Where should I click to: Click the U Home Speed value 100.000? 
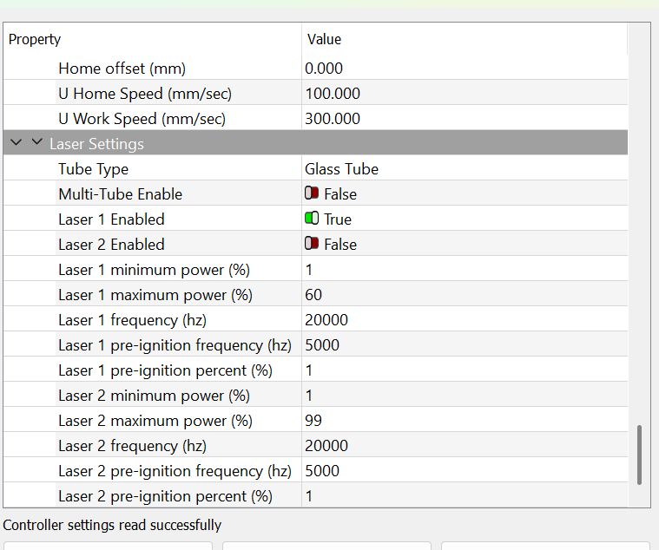point(465,93)
